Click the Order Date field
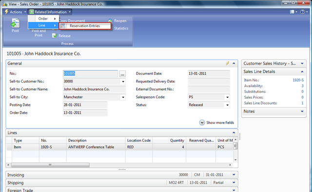The image size is (312, 192). [x=85, y=113]
